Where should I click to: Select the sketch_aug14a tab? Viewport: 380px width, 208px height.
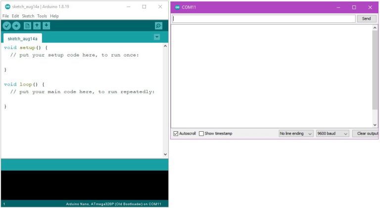click(22, 38)
